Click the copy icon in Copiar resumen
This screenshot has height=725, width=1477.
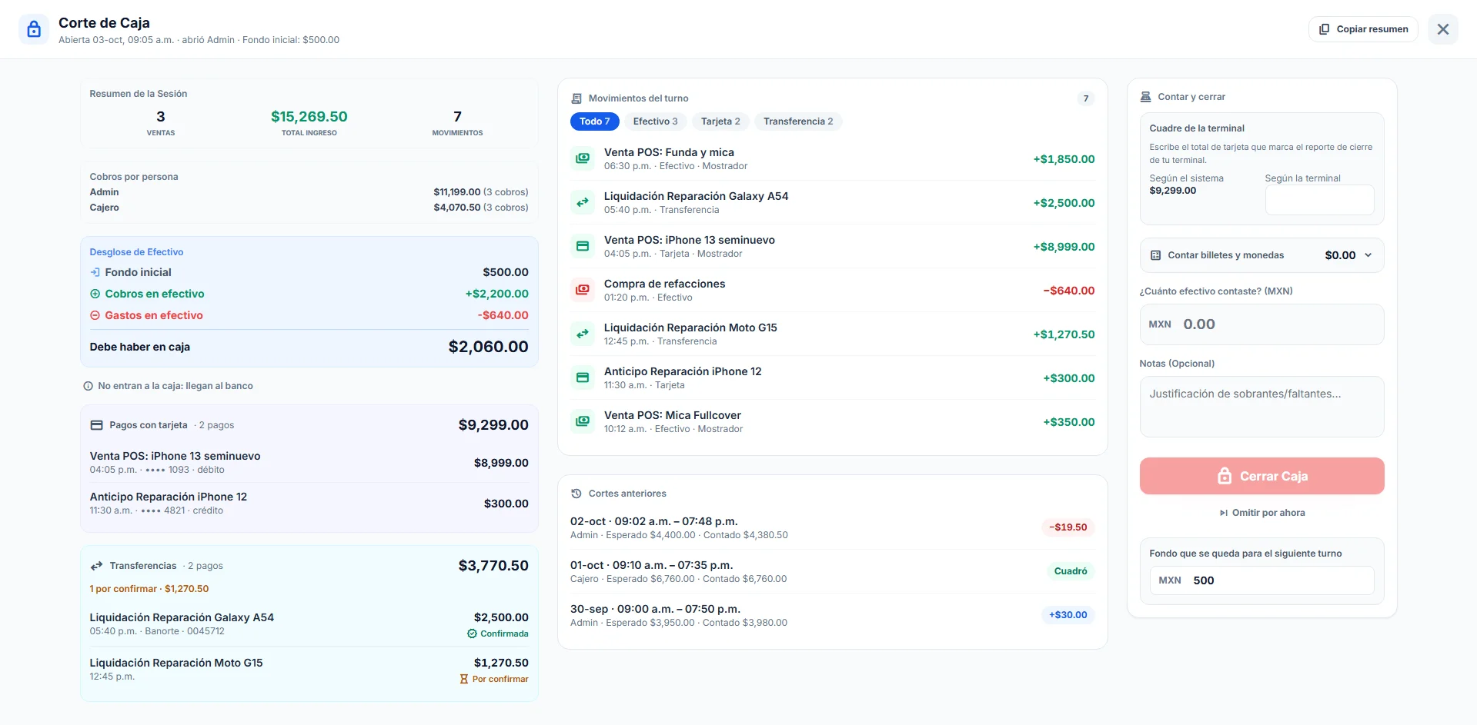1324,29
